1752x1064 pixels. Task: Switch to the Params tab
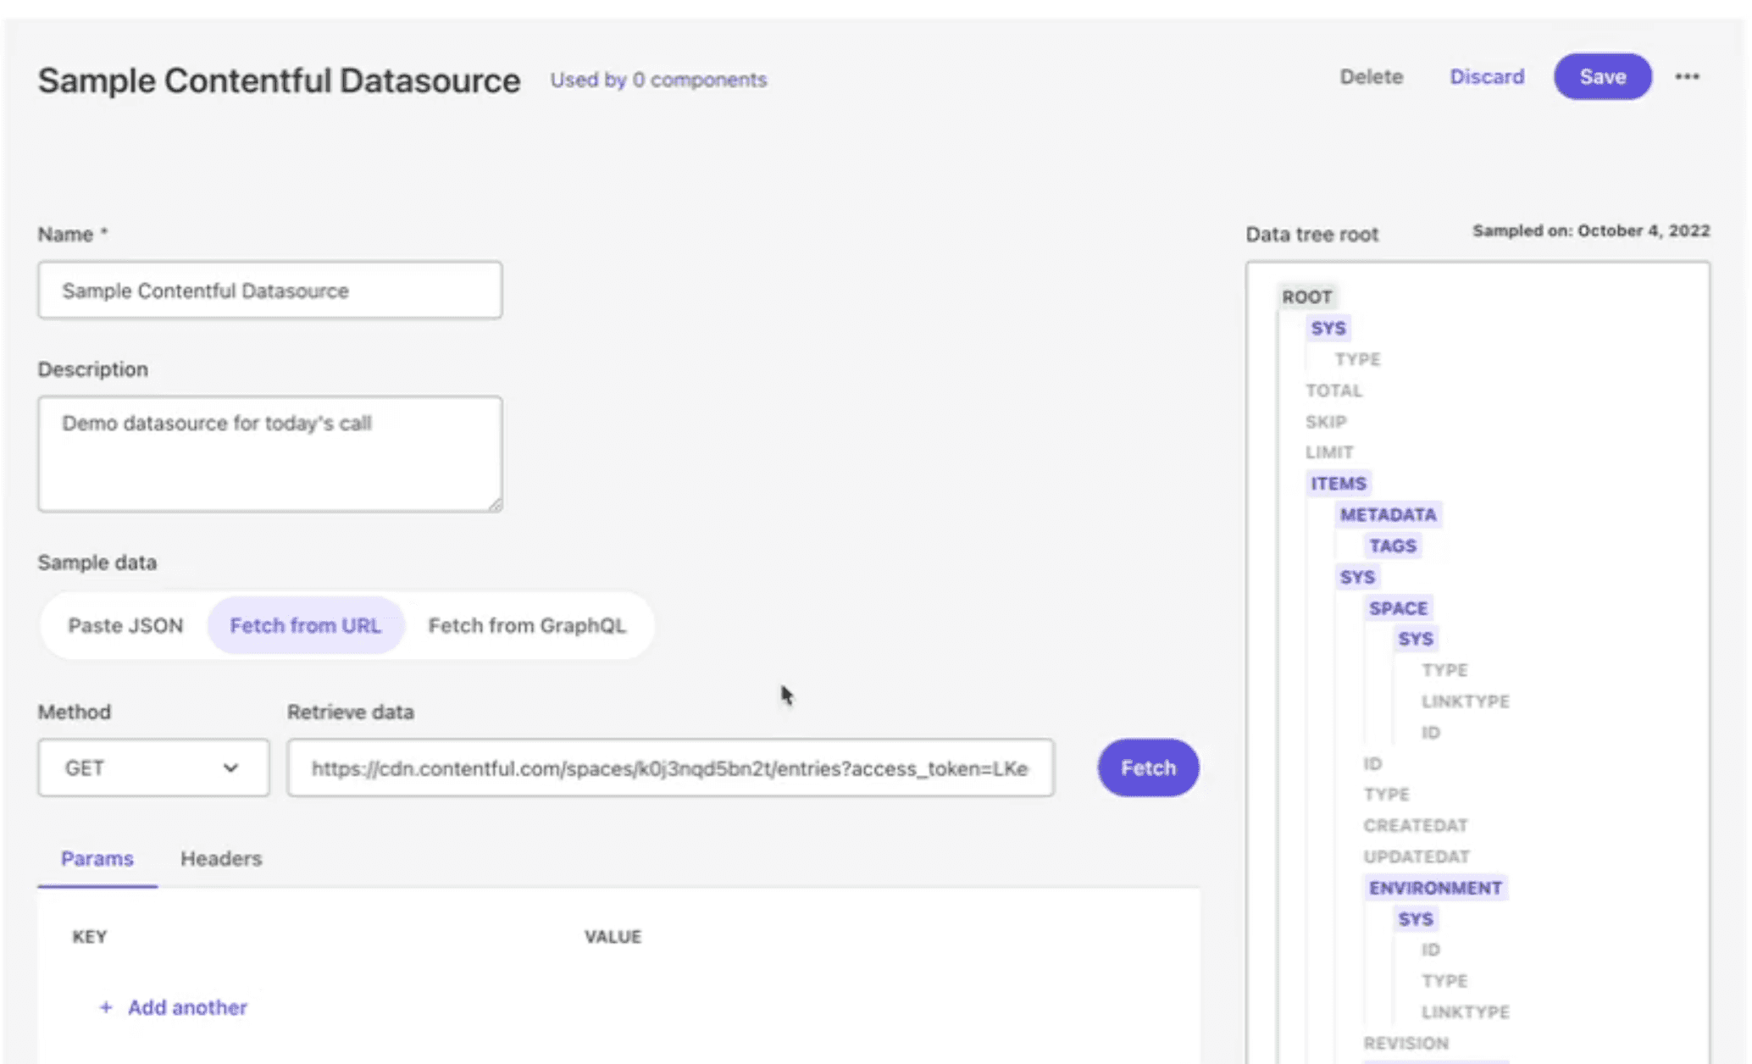97,858
